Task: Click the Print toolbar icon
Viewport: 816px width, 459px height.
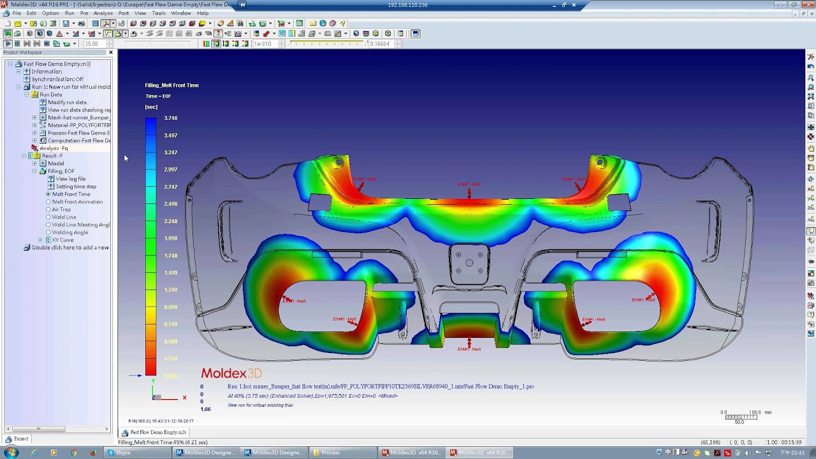Action: click(x=82, y=24)
